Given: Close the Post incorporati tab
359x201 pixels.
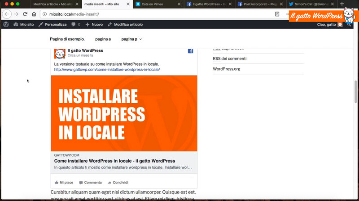Looking at the screenshot, I should click(281, 4).
